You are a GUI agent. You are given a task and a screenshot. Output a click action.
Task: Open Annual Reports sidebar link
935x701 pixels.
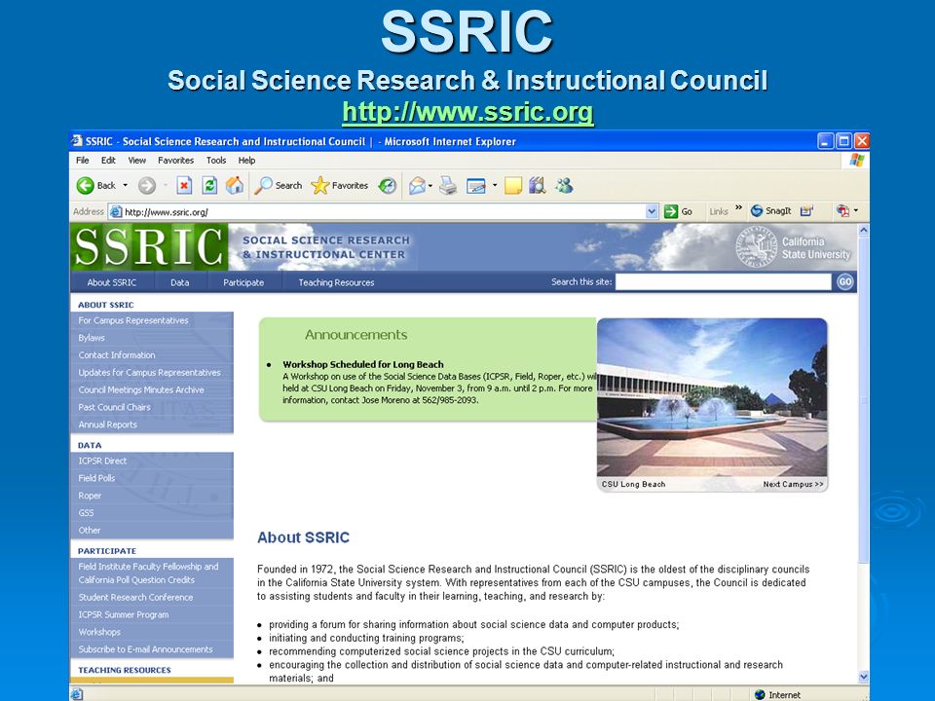pos(107,424)
